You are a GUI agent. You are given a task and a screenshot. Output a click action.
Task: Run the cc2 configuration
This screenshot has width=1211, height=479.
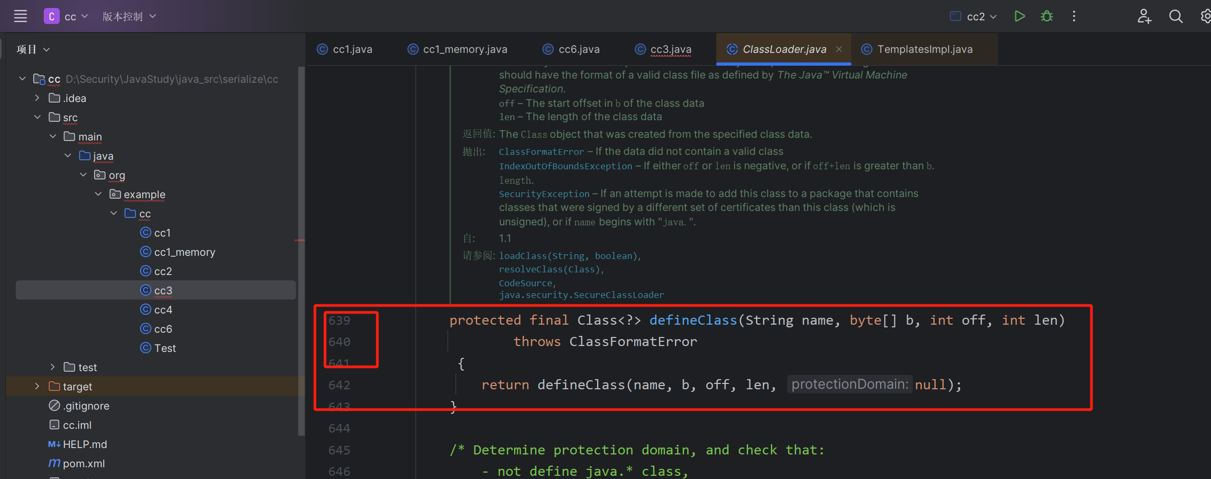pyautogui.click(x=1019, y=17)
